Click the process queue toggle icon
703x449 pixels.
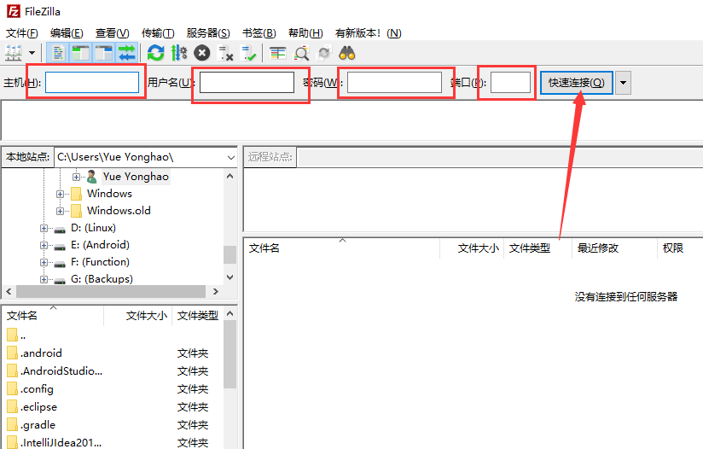(179, 54)
